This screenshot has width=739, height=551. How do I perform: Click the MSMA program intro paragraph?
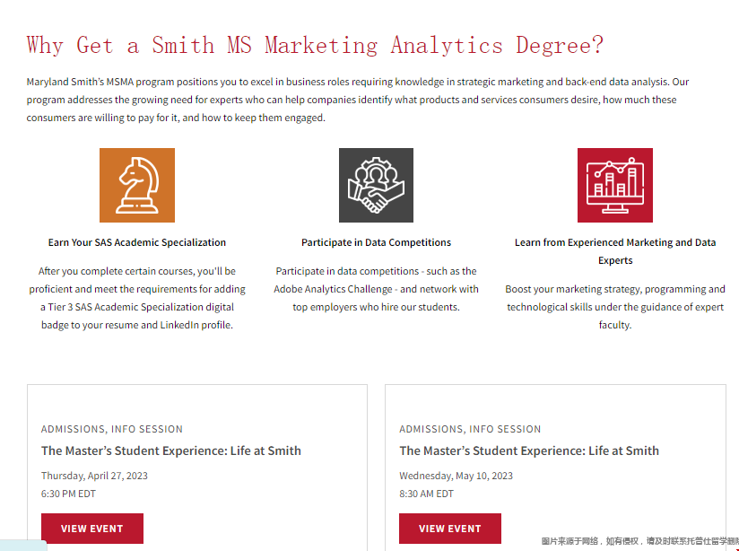(359, 100)
